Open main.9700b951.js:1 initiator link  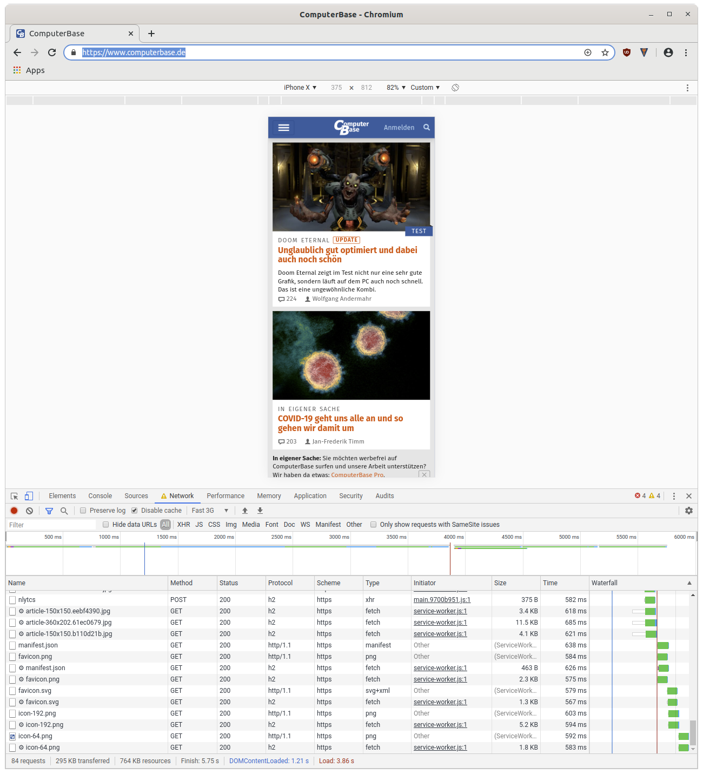pyautogui.click(x=442, y=600)
